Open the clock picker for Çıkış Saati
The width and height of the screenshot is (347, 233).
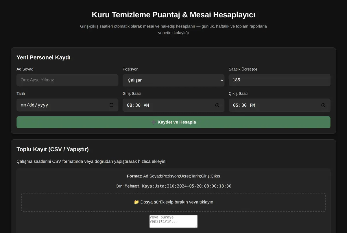point(323,105)
